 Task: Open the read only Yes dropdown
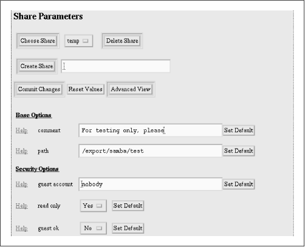[94, 206]
